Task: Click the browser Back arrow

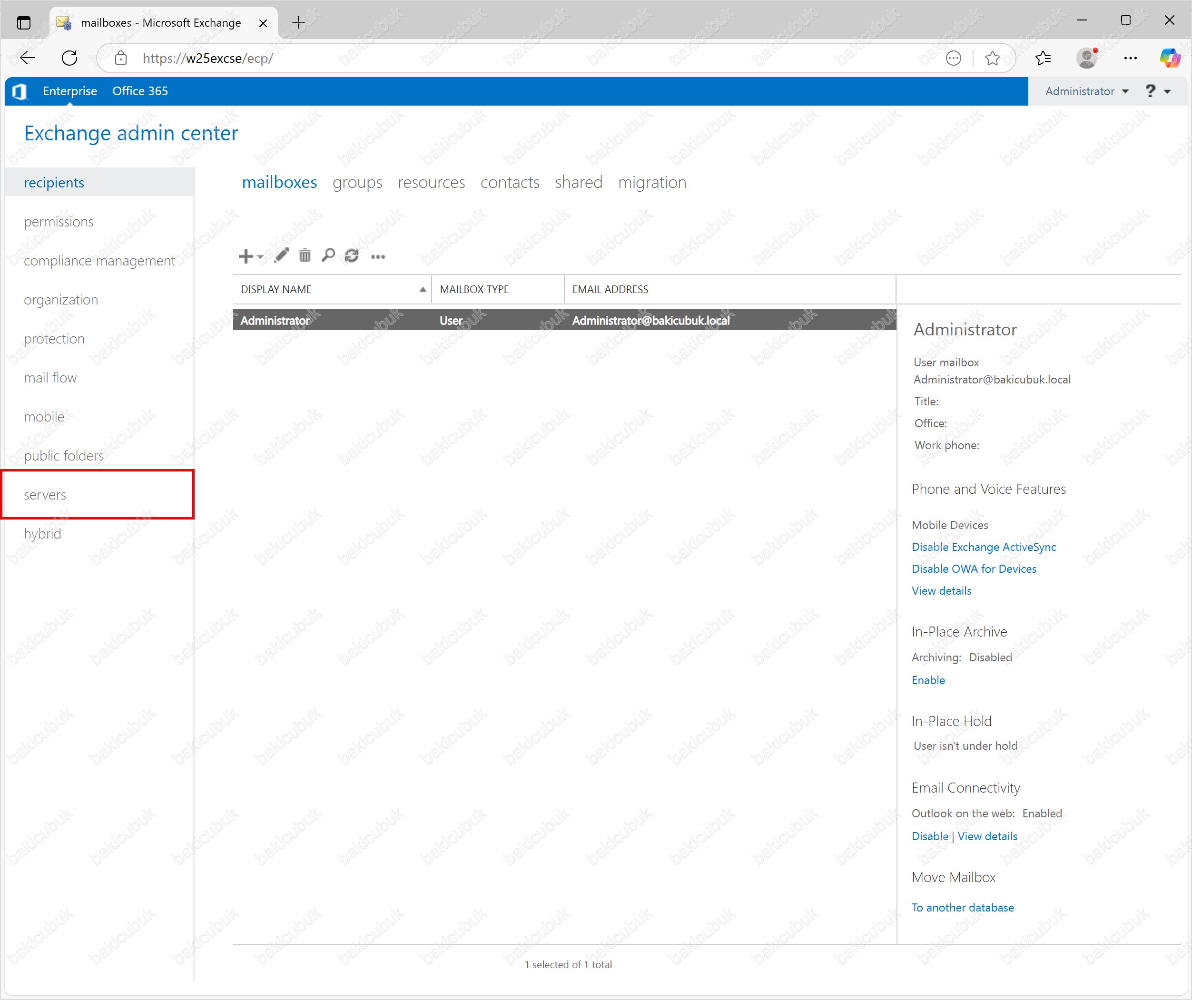Action: (27, 58)
